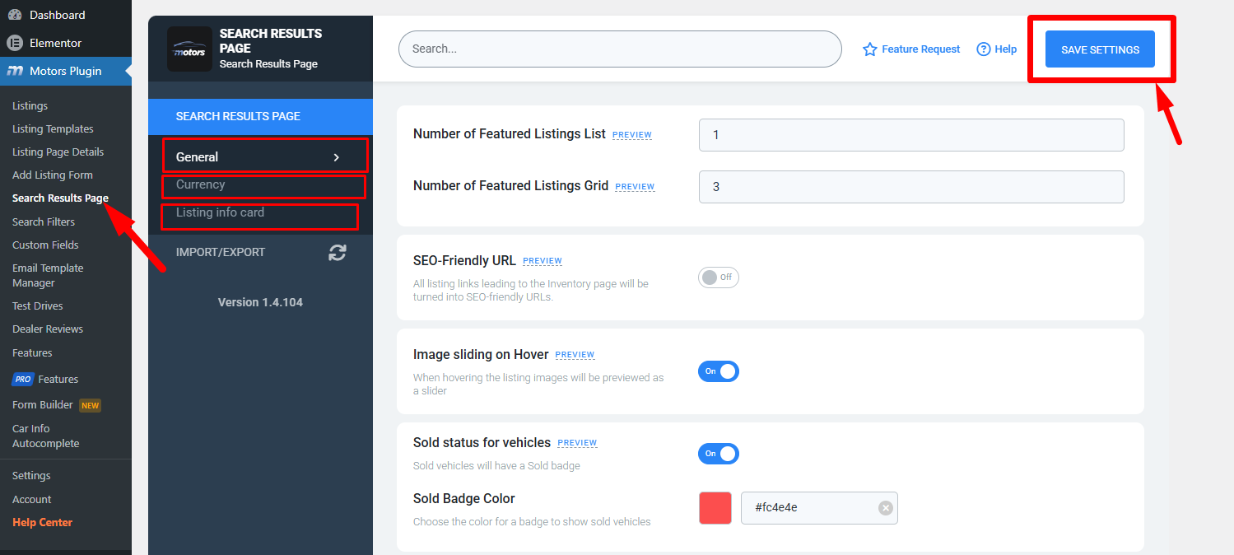This screenshot has width=1234, height=555.
Task: Turn off Image sliding on Hover
Action: pos(718,371)
